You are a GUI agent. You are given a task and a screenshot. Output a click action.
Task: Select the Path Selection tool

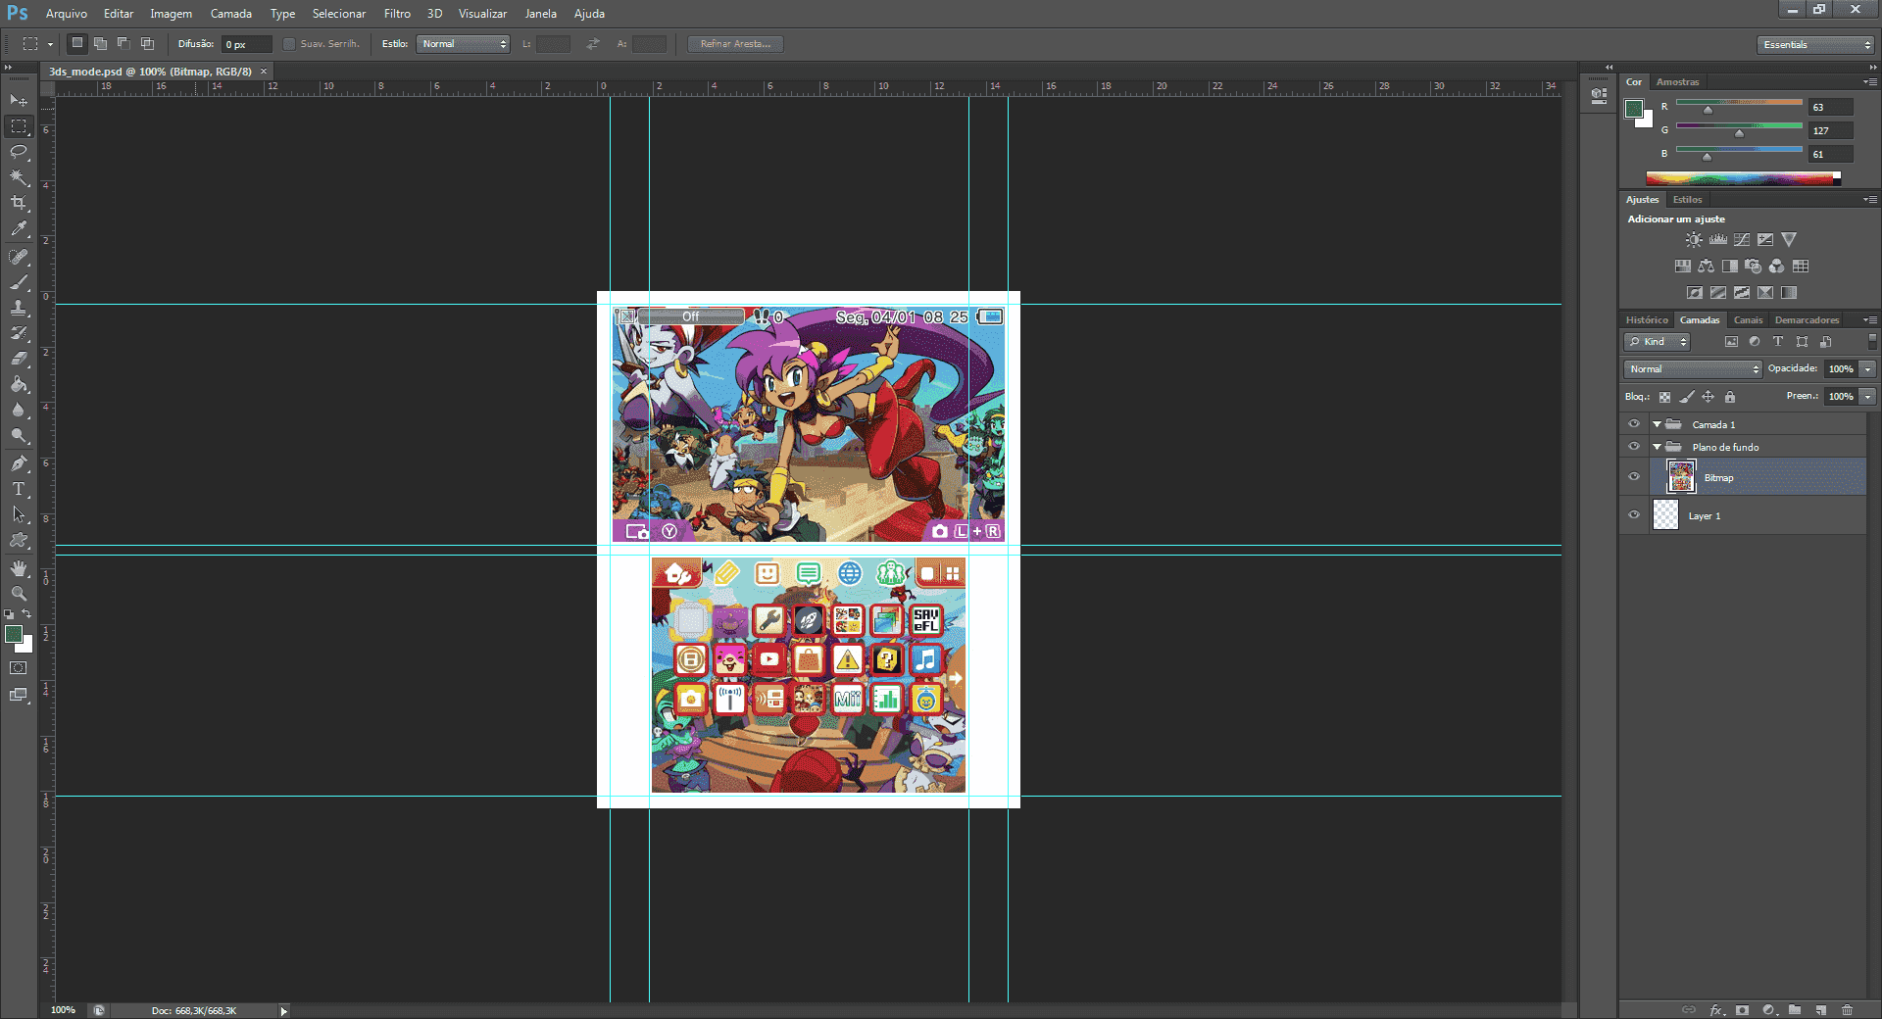tap(19, 514)
